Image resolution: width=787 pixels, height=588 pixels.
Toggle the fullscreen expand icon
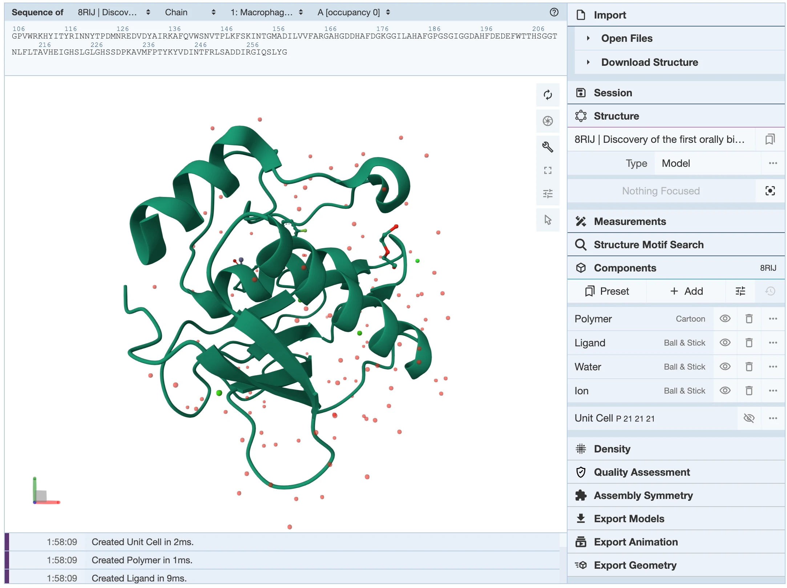tap(548, 170)
